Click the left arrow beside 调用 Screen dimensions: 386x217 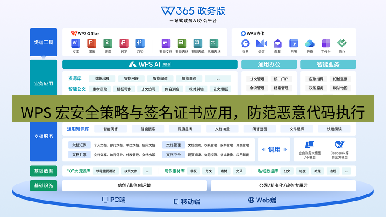264,150
